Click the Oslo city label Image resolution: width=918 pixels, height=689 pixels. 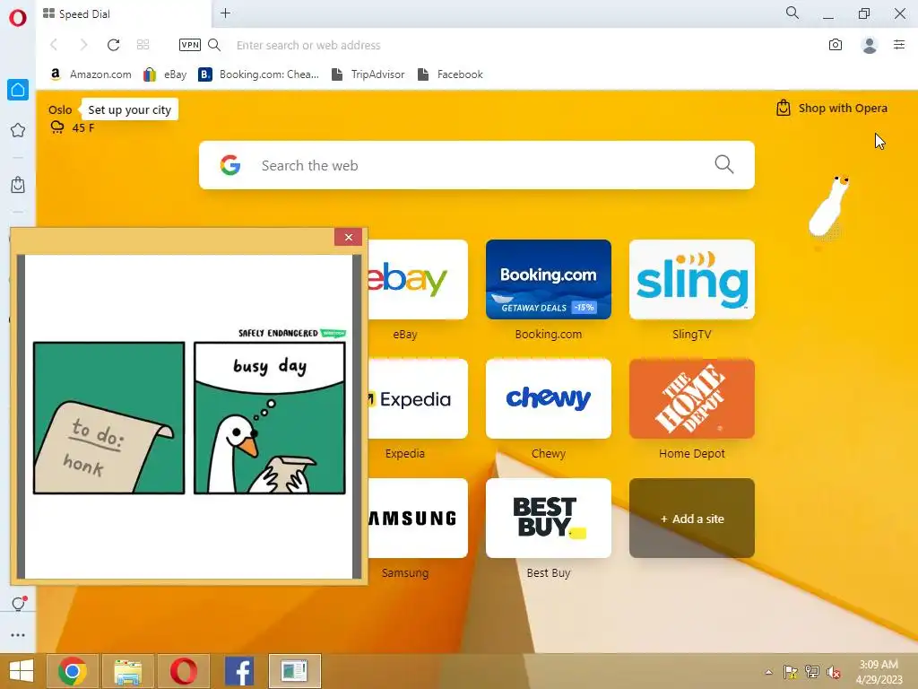click(x=60, y=109)
